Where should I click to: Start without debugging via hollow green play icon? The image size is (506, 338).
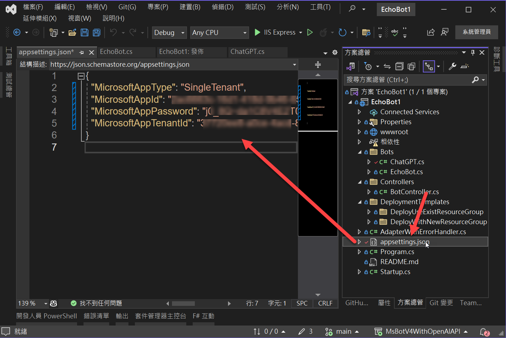(310, 32)
